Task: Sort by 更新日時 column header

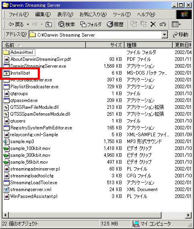Action: (182, 45)
